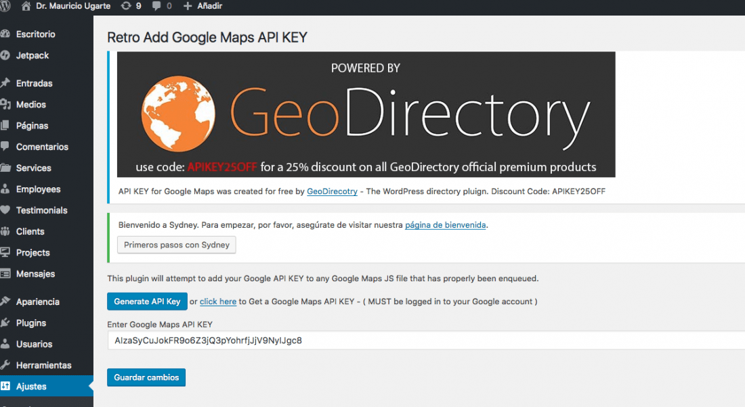This screenshot has width=745, height=407.
Task: Open the página de bienvenida link
Action: point(445,225)
